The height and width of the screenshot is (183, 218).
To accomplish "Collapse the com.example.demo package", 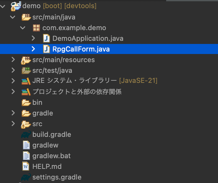I will pyautogui.click(x=23, y=28).
